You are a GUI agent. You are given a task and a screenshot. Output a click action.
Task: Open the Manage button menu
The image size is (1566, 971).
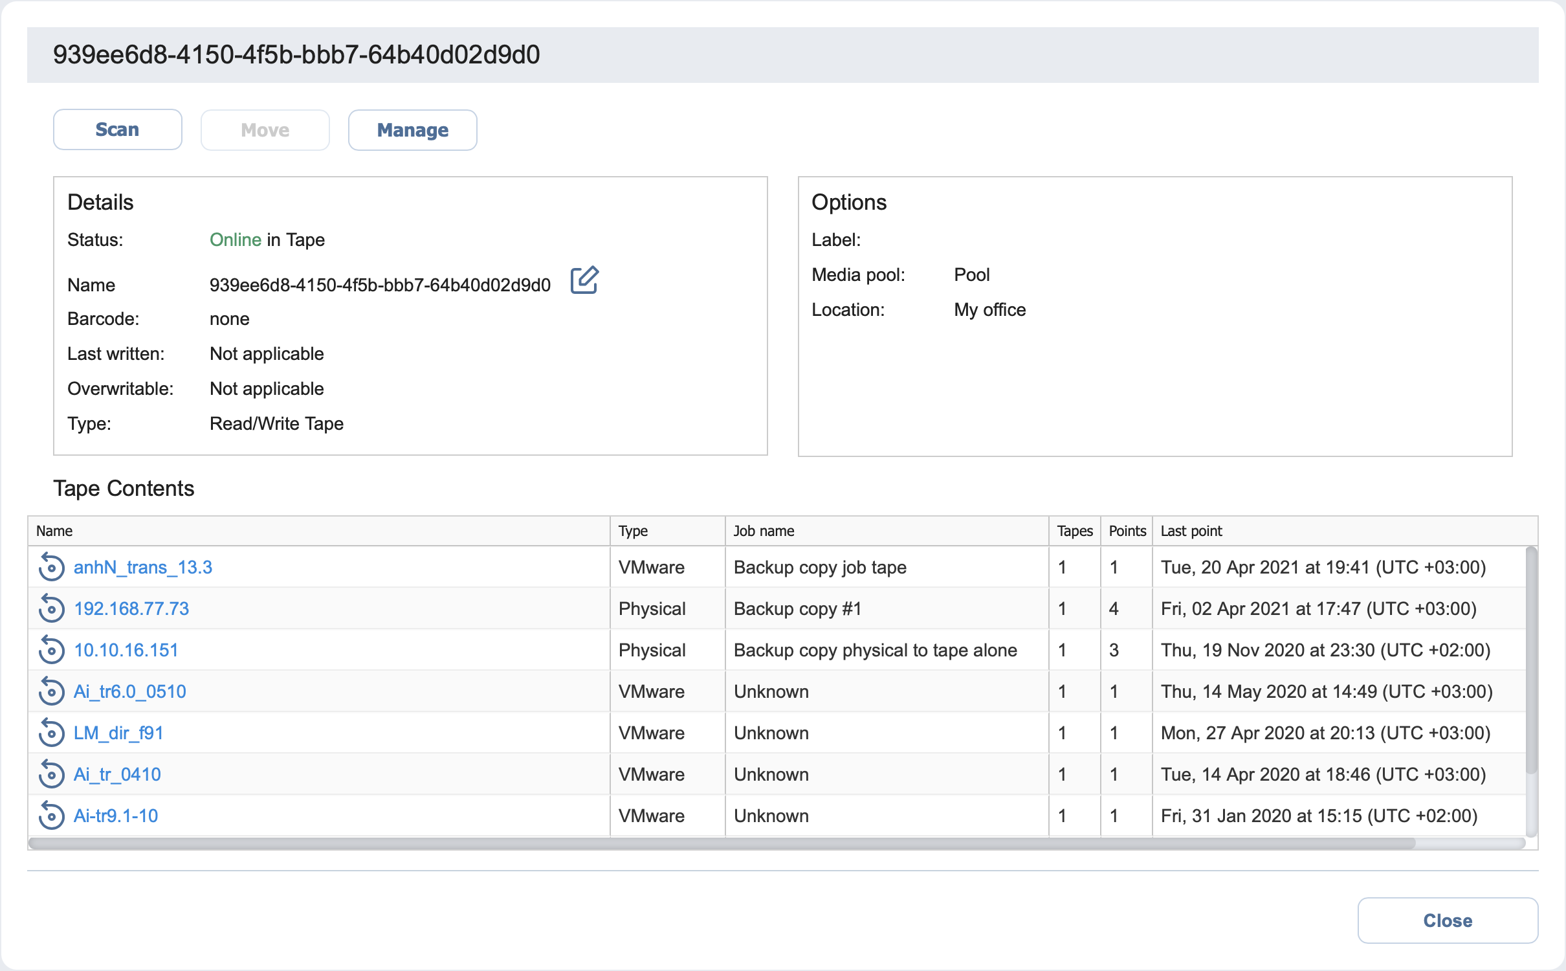412,130
